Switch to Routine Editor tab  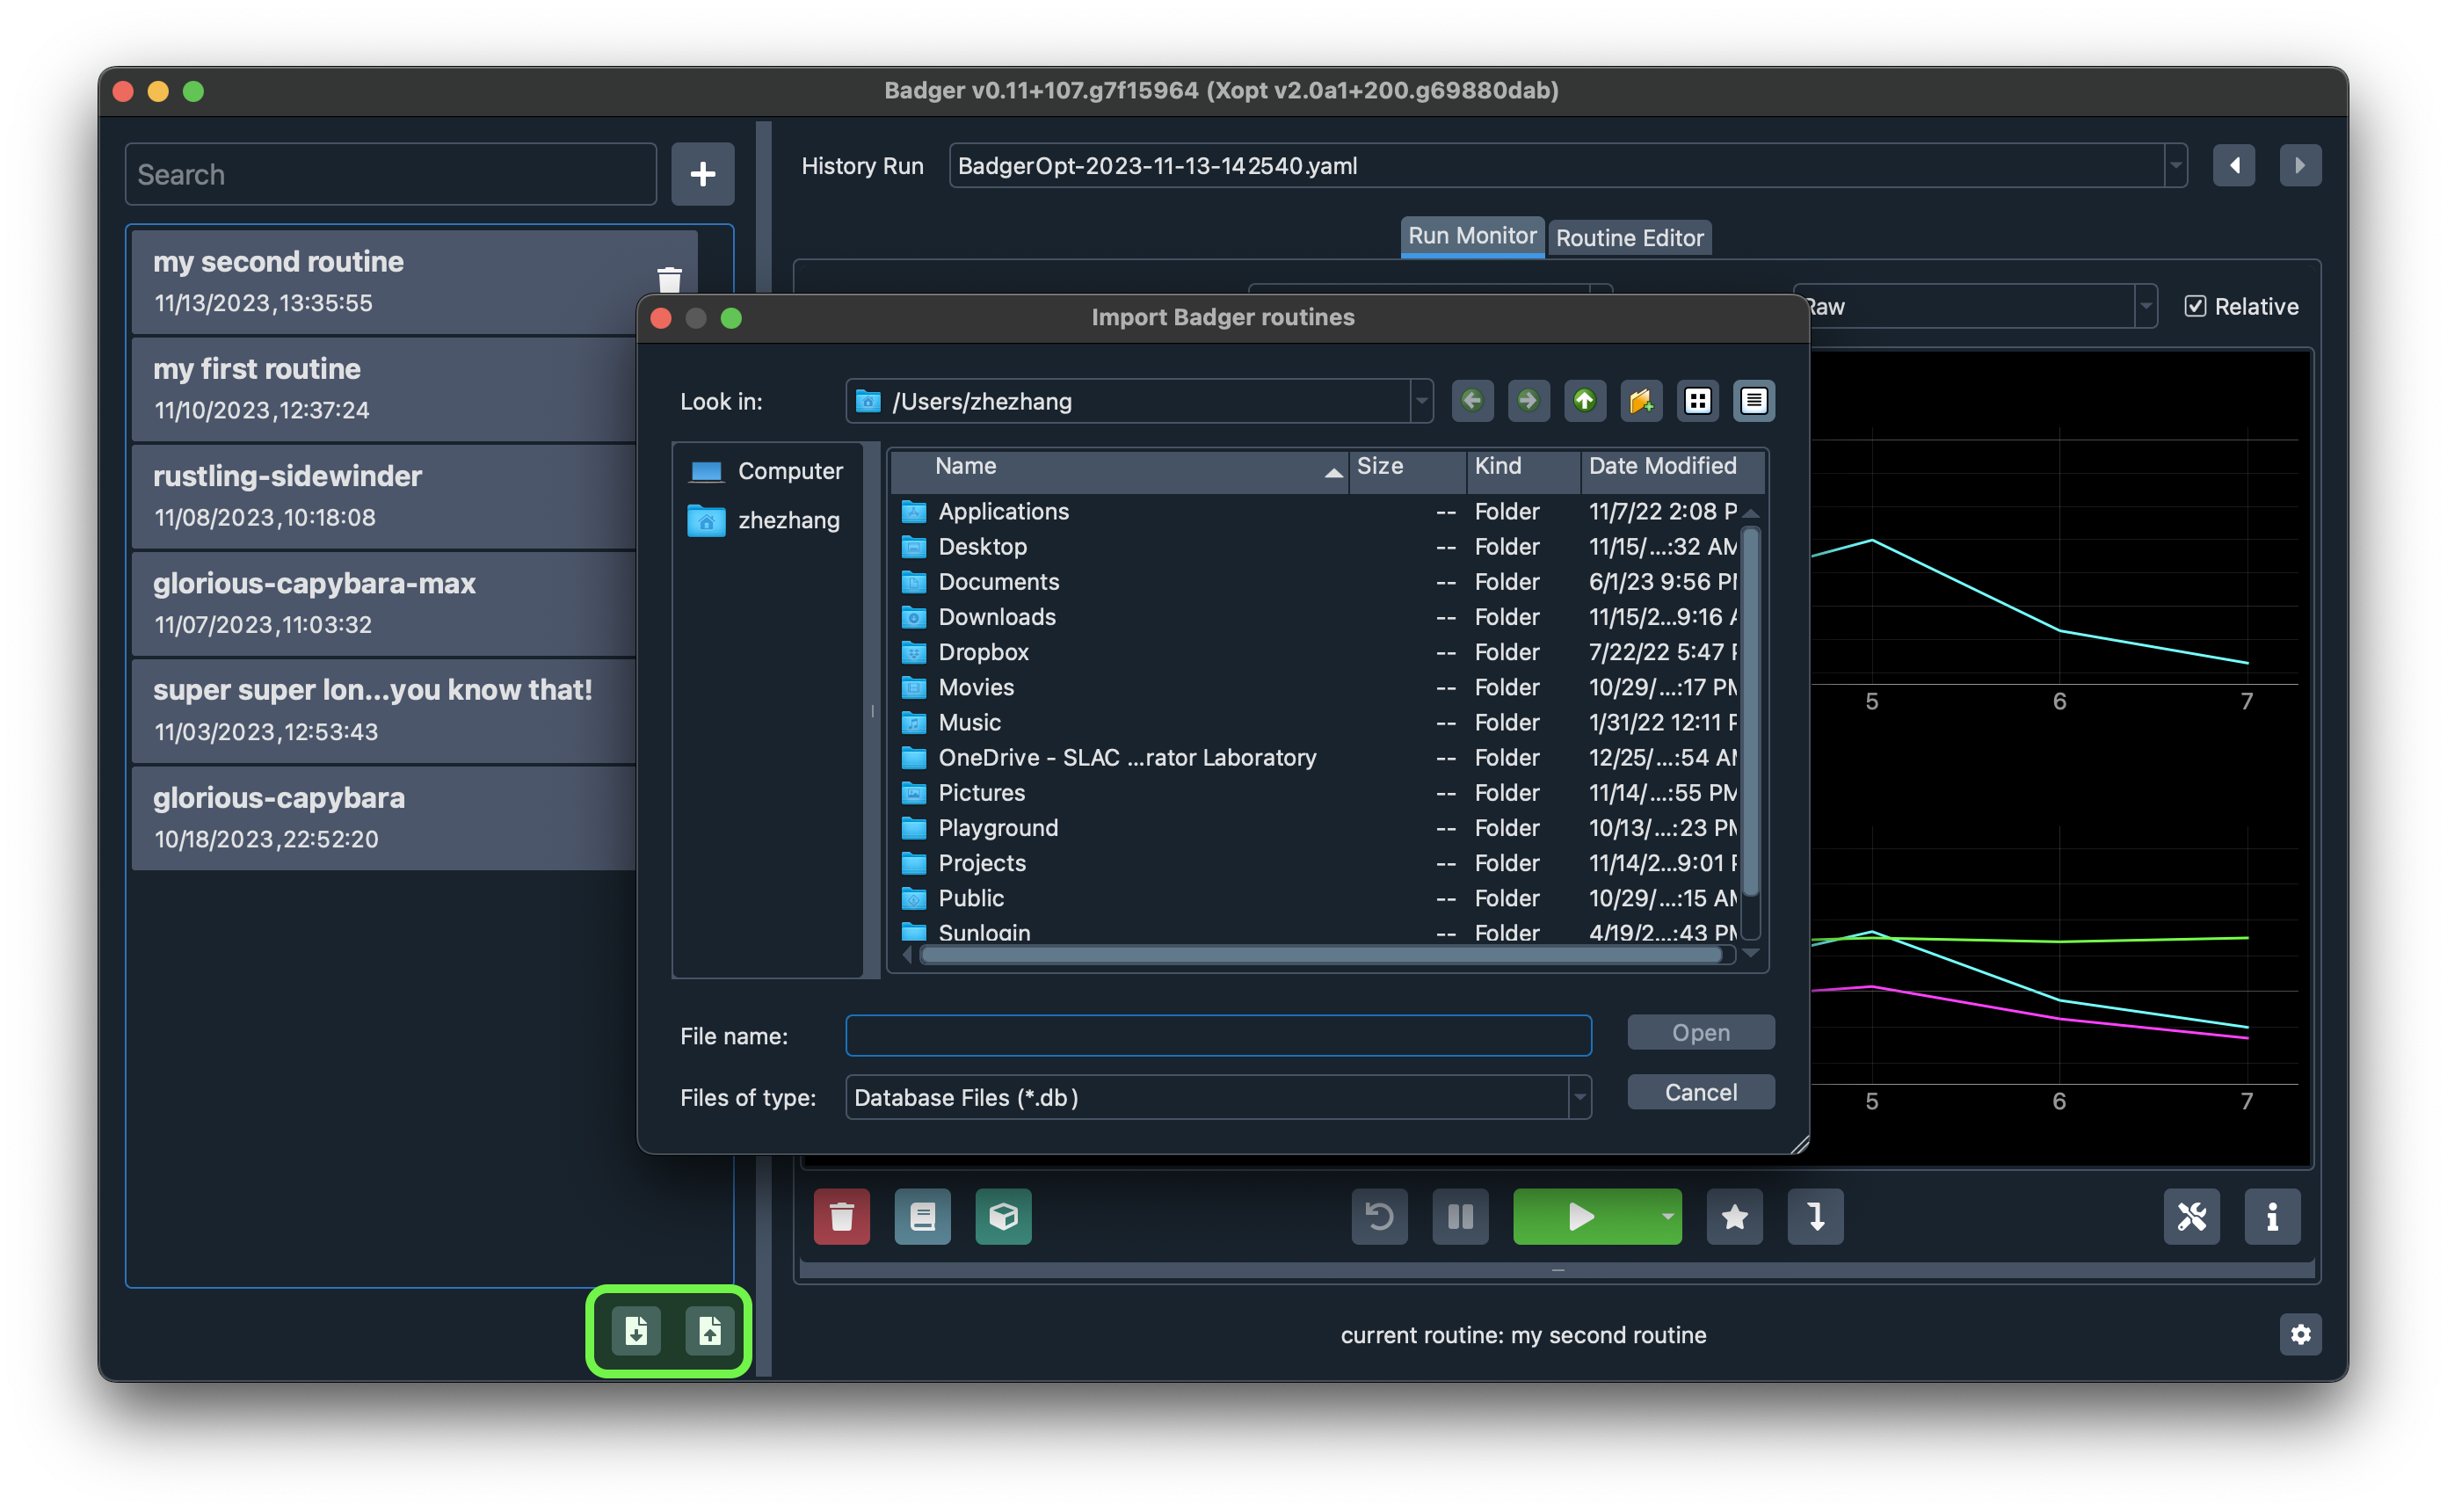[1625, 234]
